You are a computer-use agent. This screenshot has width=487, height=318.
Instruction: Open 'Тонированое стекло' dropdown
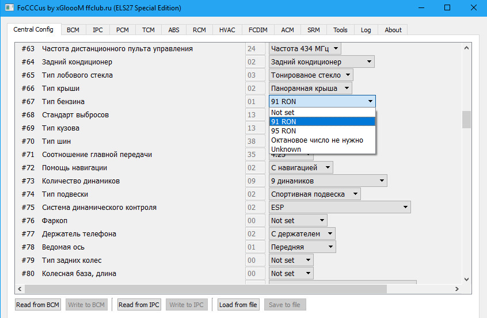(x=311, y=75)
